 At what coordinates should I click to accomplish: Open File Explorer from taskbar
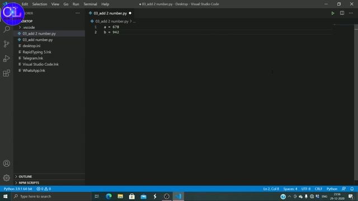120,196
